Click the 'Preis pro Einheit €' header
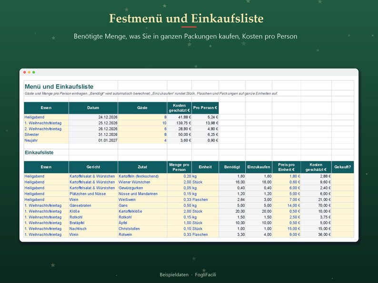 (287, 167)
